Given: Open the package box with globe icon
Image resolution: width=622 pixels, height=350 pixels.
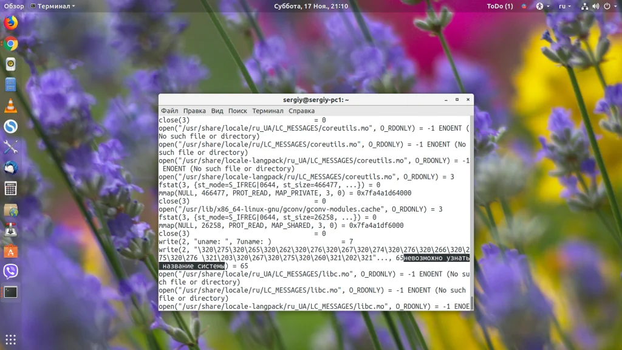Looking at the screenshot, I should 11,210.
